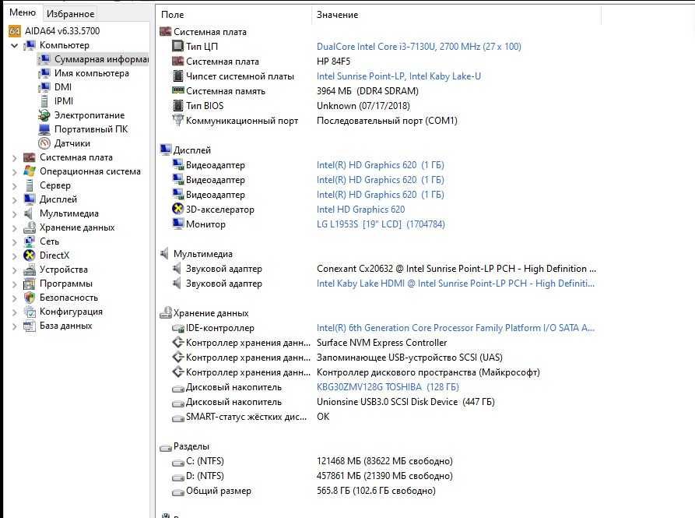
Task: Click the Безопасность shield icon
Action: click(x=30, y=298)
